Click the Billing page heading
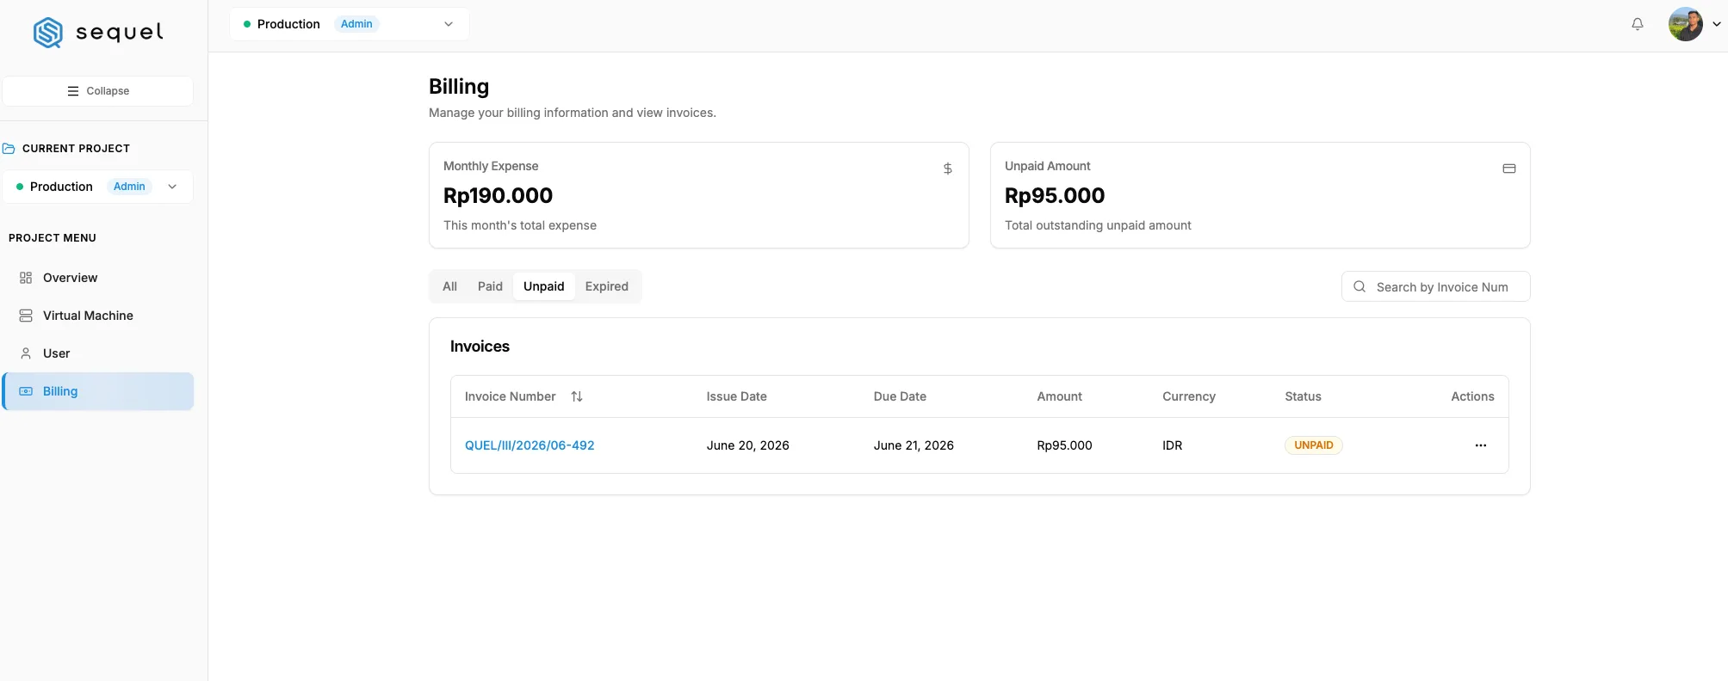Viewport: 1728px width, 681px height. tap(459, 87)
